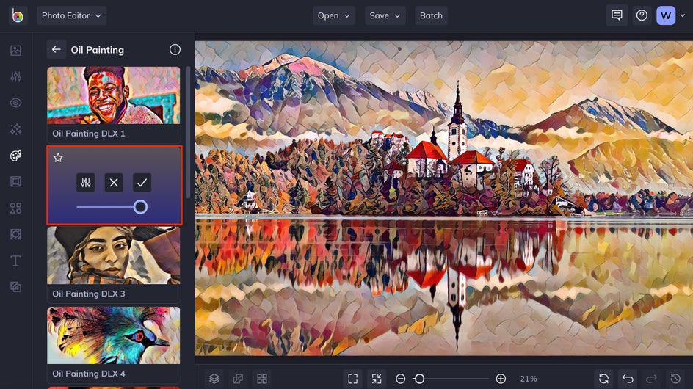Screen dimensions: 693x389
Task: Expand the Save dropdown menu
Action: [x=385, y=16]
